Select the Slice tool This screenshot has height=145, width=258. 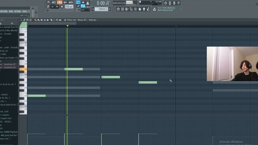click(51, 20)
